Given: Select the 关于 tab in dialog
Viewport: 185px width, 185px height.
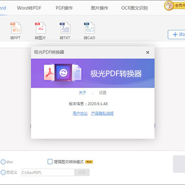Looking at the screenshot, I should (x=82, y=93).
